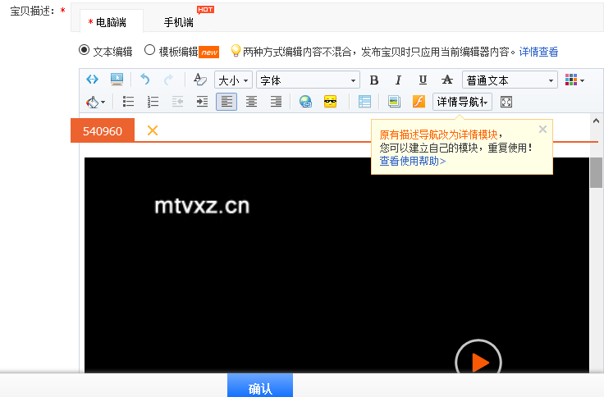This screenshot has width=604, height=397.
Task: Insert a hyperlink with globe icon
Action: pos(305,102)
